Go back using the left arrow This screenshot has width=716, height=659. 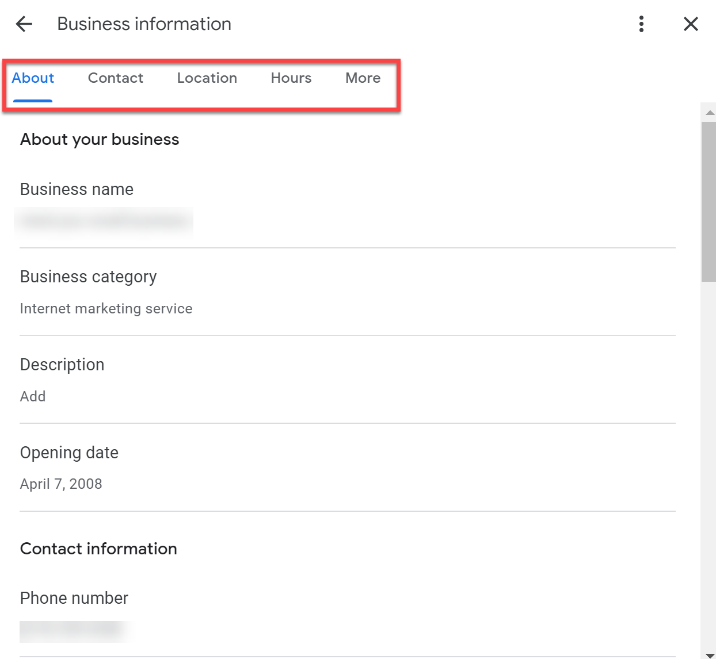click(24, 24)
